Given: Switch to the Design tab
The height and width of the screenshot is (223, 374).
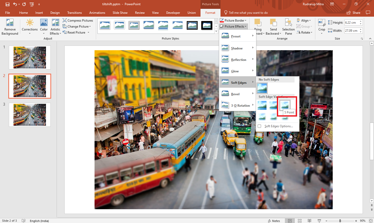Looking at the screenshot, I should (x=55, y=12).
